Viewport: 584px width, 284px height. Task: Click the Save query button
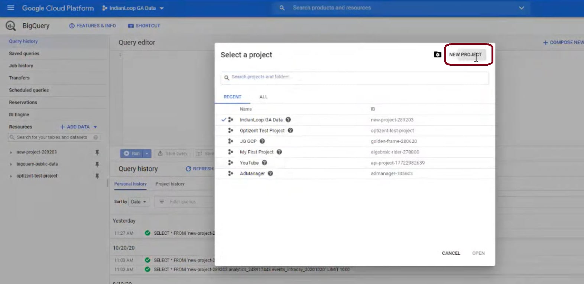[173, 153]
